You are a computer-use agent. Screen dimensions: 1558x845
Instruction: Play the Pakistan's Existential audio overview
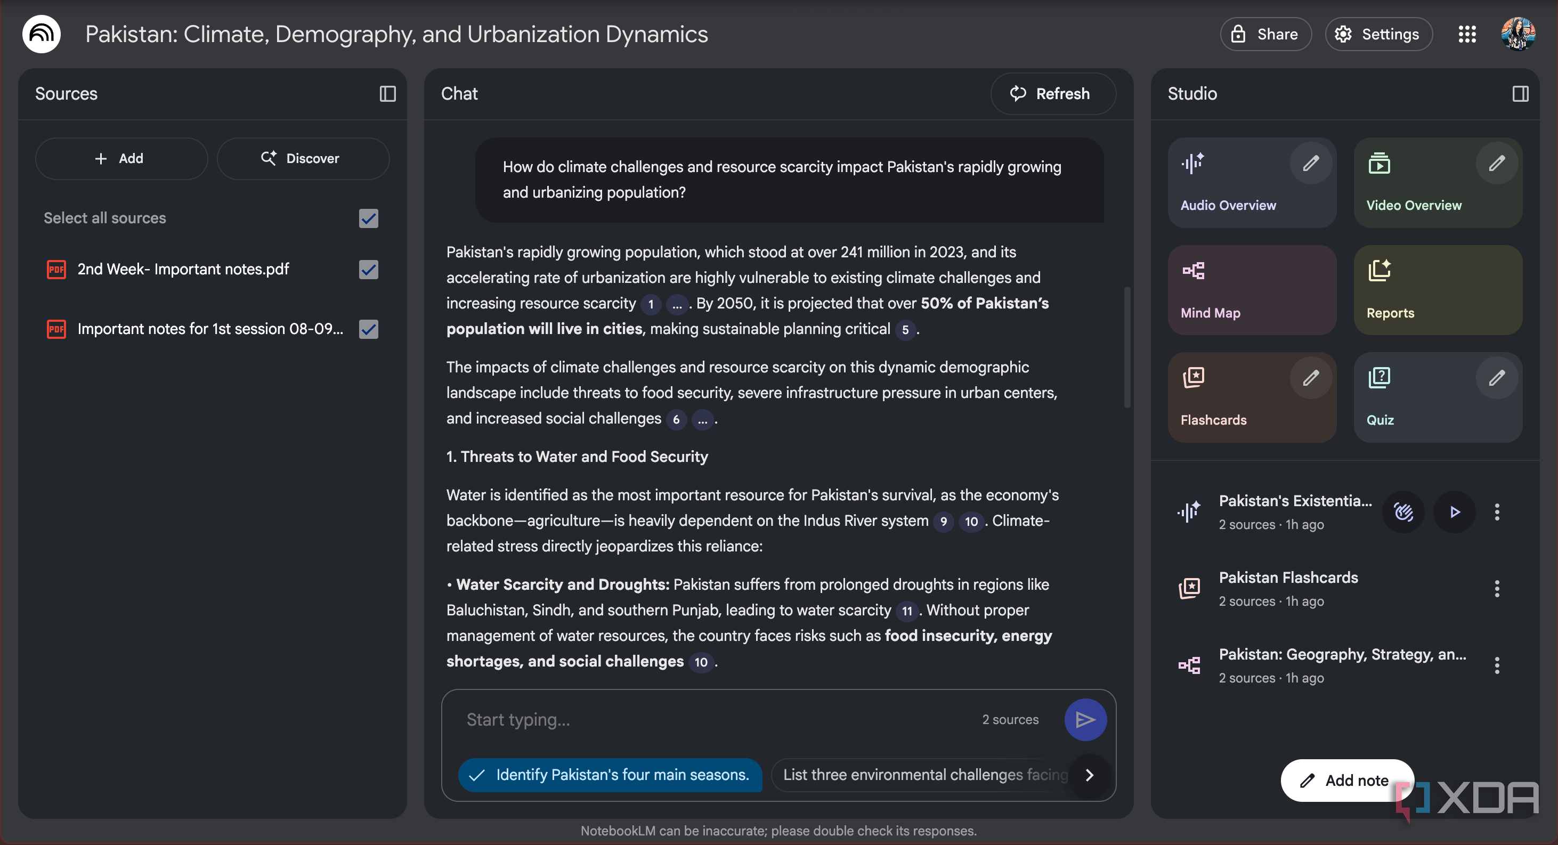pyautogui.click(x=1455, y=513)
